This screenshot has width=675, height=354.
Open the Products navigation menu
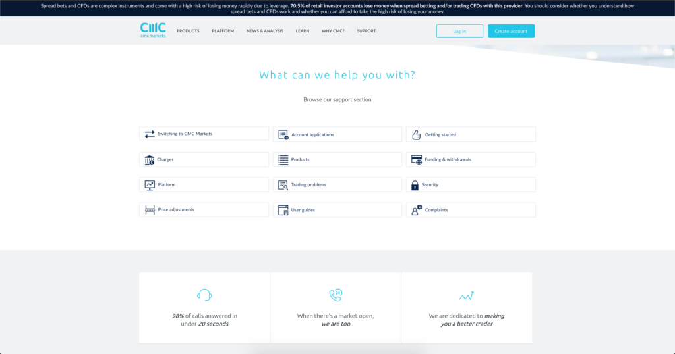pyautogui.click(x=188, y=31)
